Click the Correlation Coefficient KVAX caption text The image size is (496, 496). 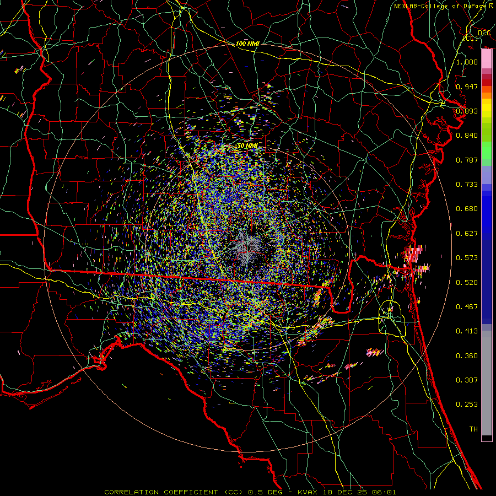point(250,492)
